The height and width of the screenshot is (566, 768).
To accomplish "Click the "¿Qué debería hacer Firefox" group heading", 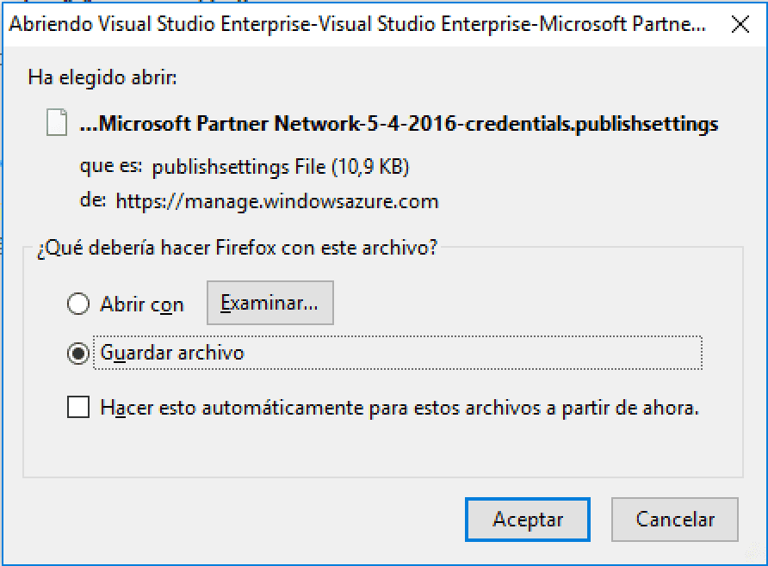I will [237, 248].
